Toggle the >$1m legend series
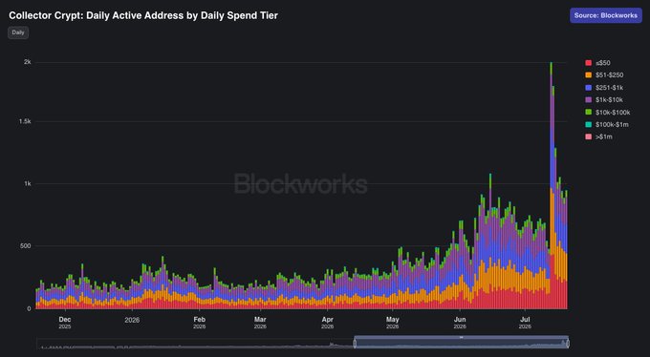The width and height of the screenshot is (650, 357). pos(598,136)
